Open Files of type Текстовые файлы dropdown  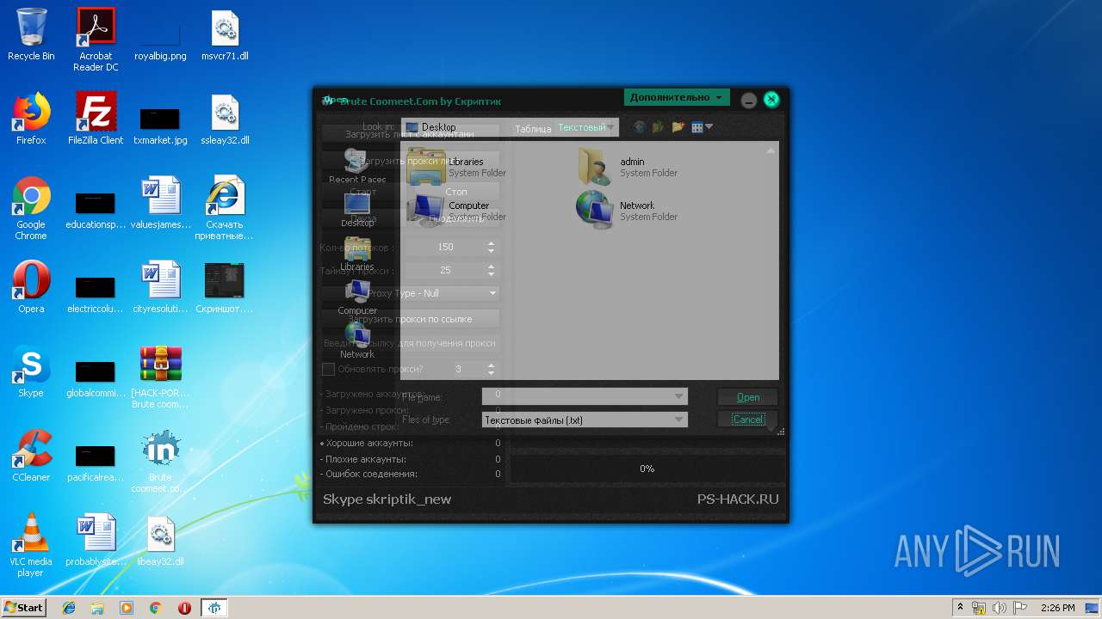click(585, 420)
